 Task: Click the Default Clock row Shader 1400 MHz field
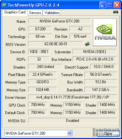[x=107, y=113]
